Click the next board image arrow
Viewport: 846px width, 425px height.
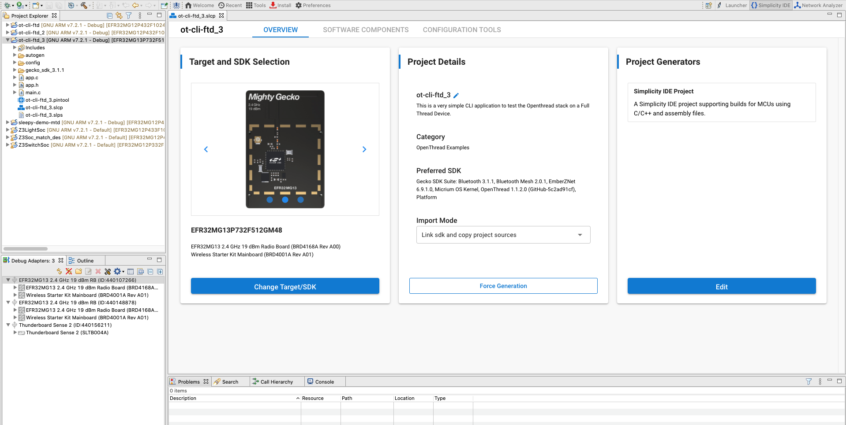[364, 149]
